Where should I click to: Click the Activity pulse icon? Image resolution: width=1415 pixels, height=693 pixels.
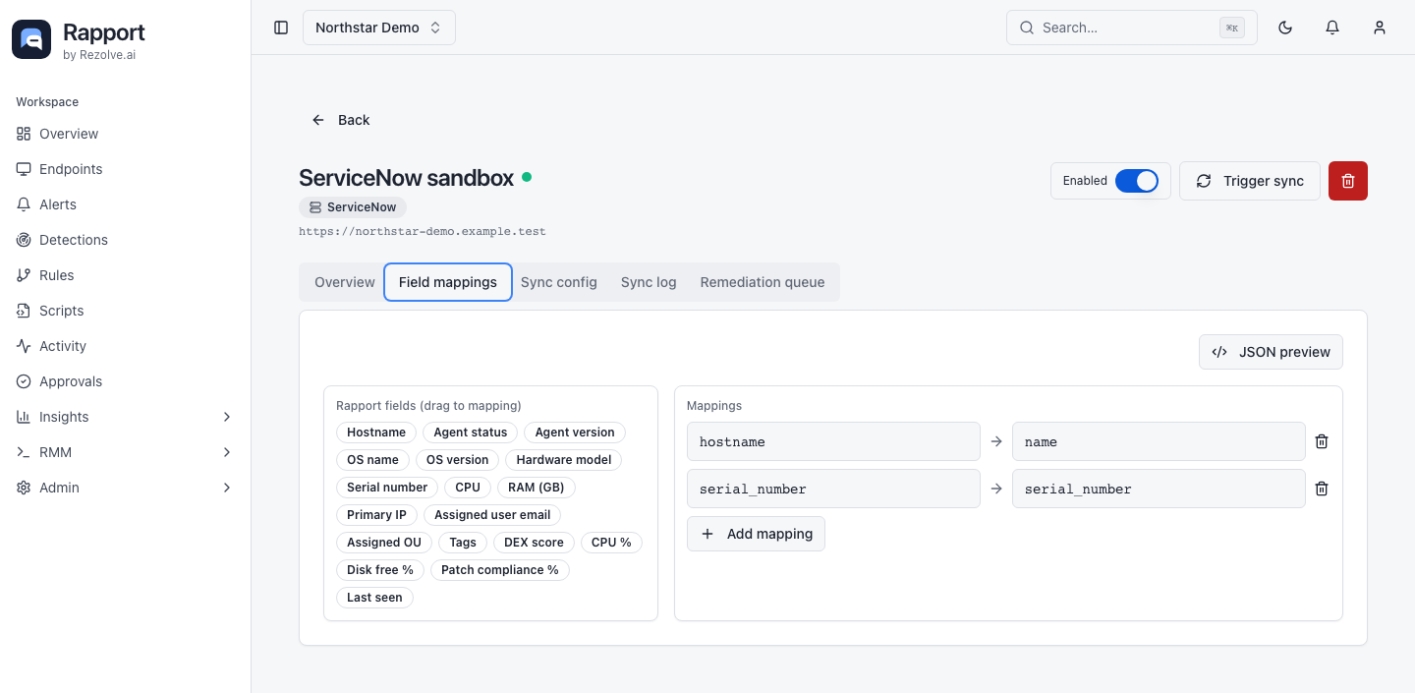pyautogui.click(x=24, y=346)
